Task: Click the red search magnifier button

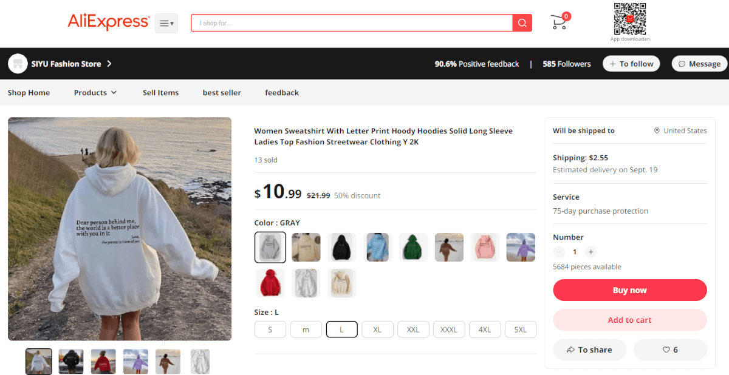Action: 522,23
